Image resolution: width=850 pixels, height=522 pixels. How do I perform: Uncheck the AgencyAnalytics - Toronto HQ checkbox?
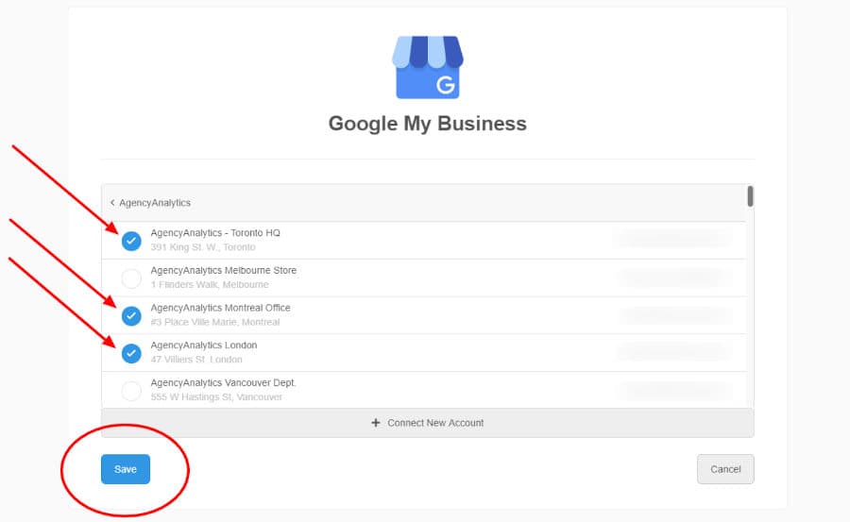point(131,241)
